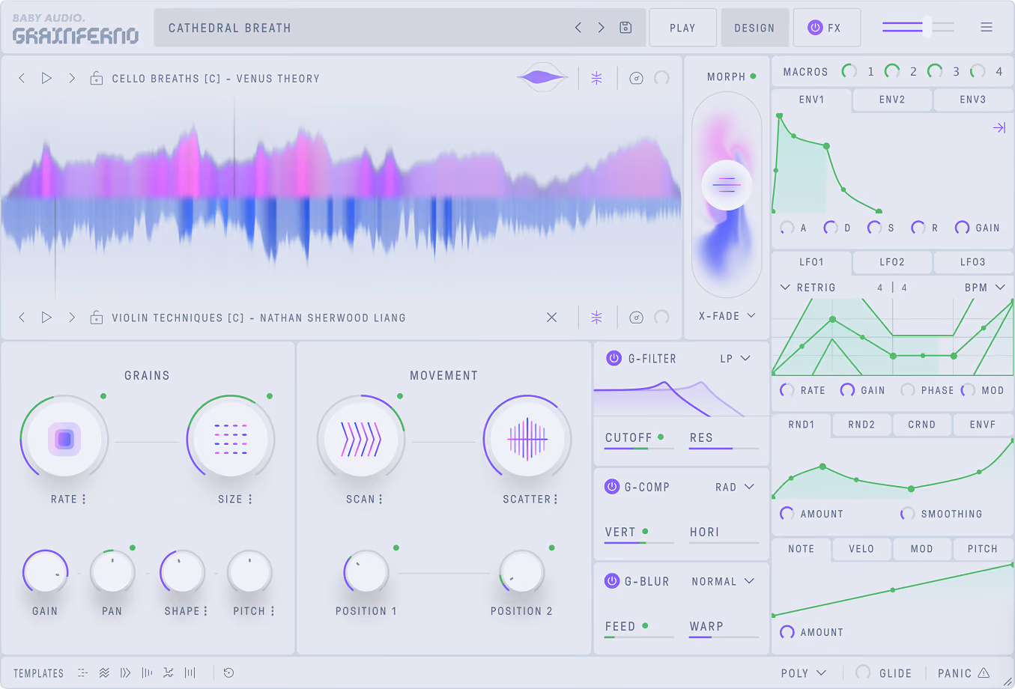1015x689 pixels.
Task: Click the record disc icon on Cello Breaths row
Action: (636, 78)
